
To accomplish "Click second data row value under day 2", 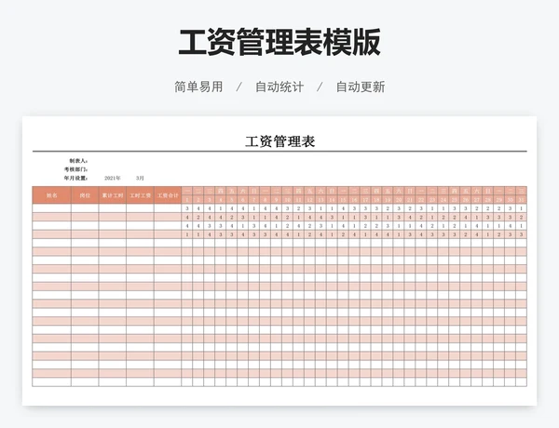I will coord(198,217).
